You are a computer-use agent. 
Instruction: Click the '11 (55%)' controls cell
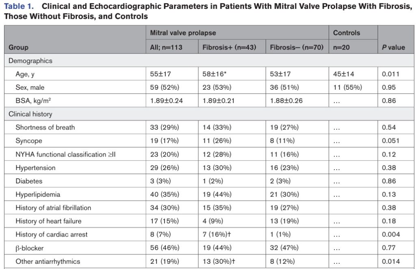347,87
